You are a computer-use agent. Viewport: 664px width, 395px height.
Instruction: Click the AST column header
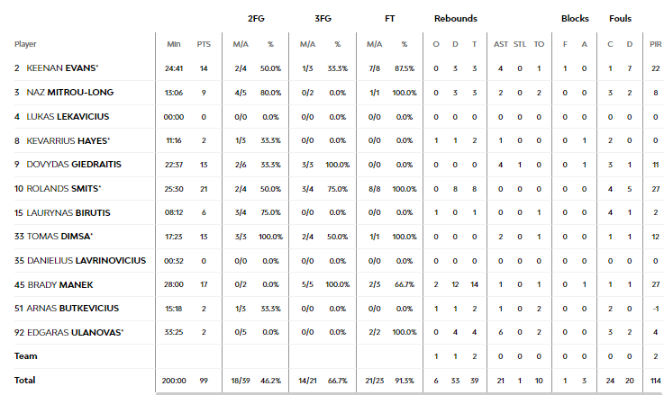501,44
